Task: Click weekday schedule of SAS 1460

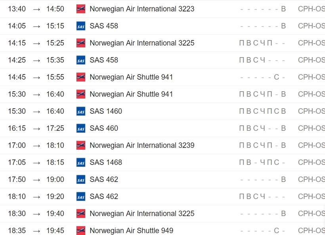Action: (x=262, y=111)
